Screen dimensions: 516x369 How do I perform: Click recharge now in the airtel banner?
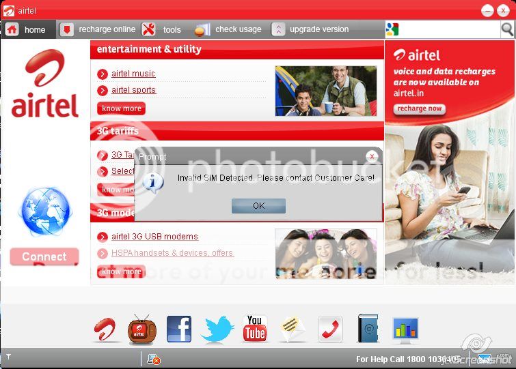point(420,108)
